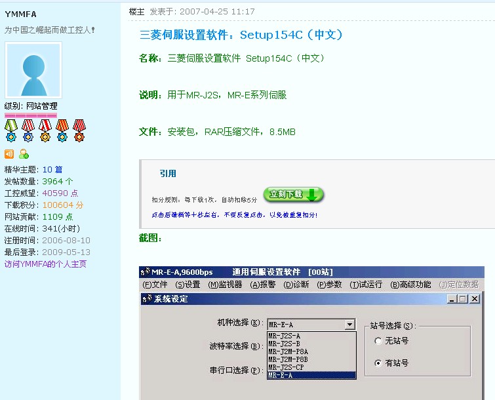Screen dimensions: 495x400
Task: Select the 有站号 radio button
Action: [x=378, y=363]
